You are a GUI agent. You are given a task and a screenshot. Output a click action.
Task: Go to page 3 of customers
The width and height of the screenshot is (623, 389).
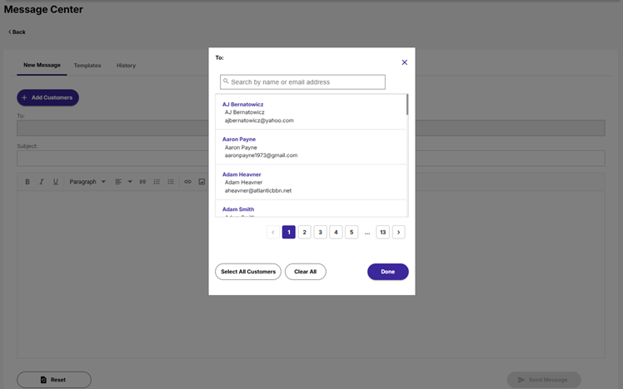point(320,233)
